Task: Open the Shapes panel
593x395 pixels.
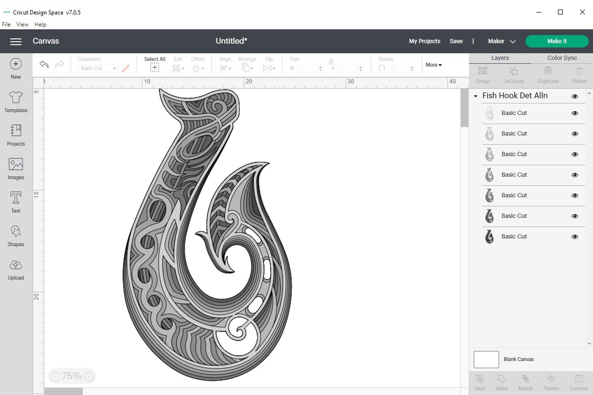Action: point(15,236)
